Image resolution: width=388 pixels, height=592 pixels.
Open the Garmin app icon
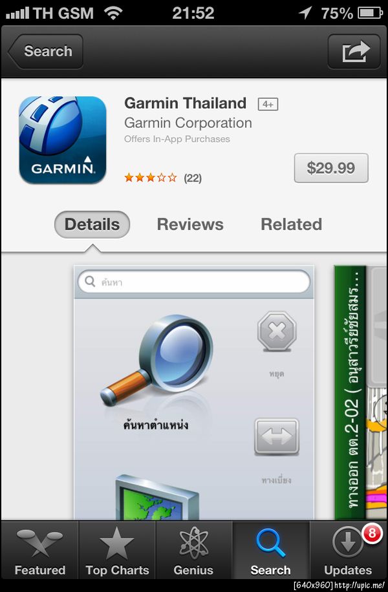pos(63,140)
